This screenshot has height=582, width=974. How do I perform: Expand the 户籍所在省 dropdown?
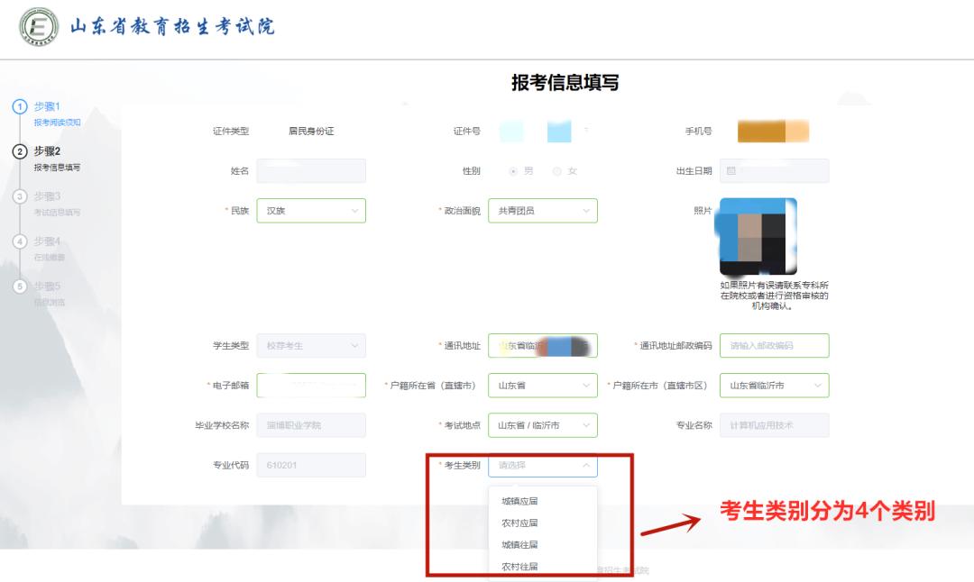[542, 385]
